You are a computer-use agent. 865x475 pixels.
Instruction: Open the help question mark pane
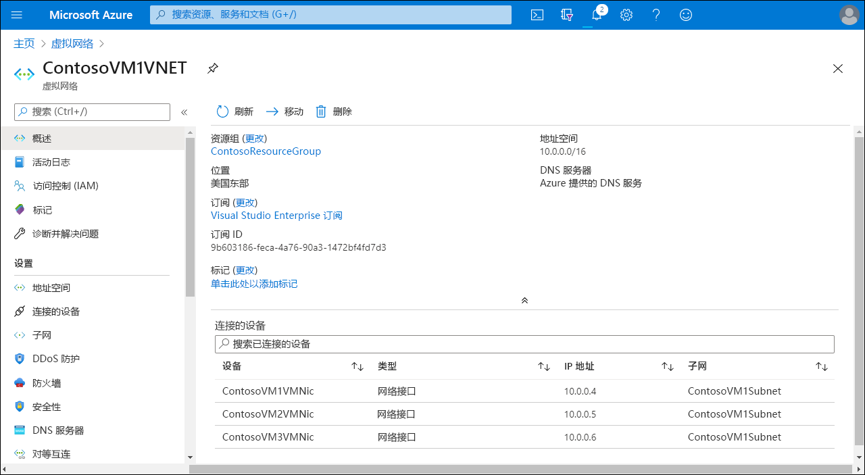point(656,14)
